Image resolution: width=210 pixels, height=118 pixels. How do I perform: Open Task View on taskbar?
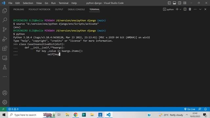[x=59, y=115]
